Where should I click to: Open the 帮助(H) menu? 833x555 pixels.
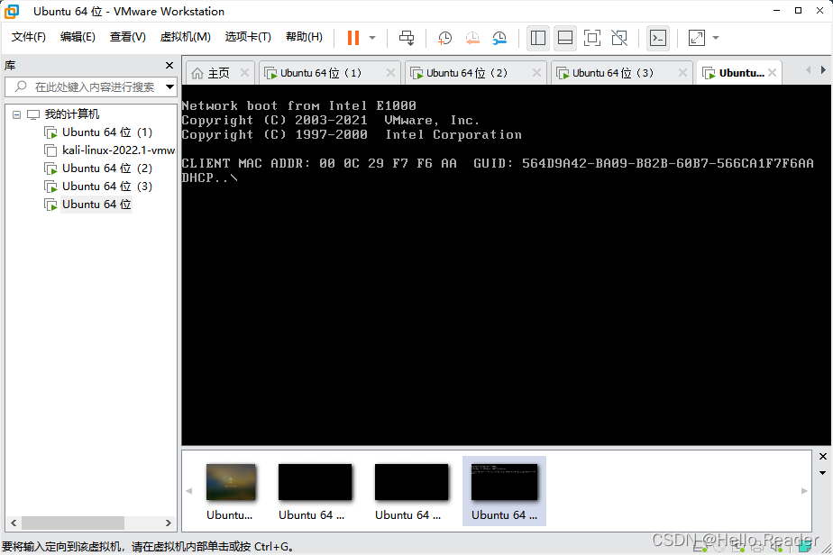pyautogui.click(x=304, y=37)
